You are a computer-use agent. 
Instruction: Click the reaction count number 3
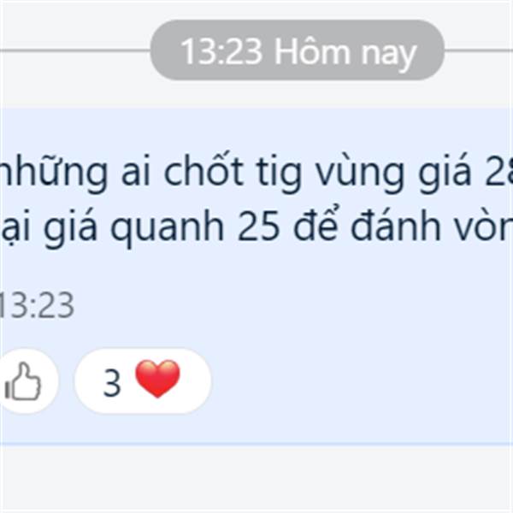point(112,382)
